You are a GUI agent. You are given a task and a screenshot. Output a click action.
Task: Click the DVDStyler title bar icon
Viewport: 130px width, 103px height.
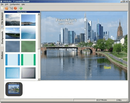click(x=1, y=1)
